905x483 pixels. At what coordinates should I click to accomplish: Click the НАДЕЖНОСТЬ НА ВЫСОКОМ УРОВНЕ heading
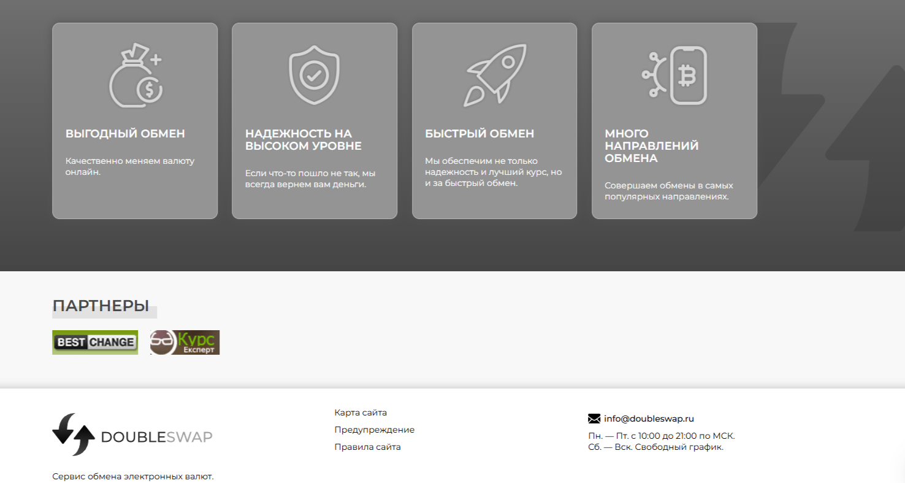[x=303, y=140]
